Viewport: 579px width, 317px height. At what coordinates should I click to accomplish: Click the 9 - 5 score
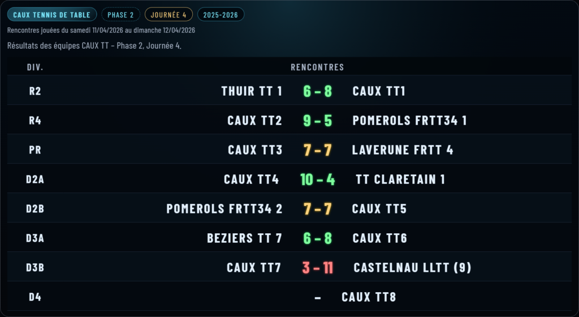click(x=317, y=121)
